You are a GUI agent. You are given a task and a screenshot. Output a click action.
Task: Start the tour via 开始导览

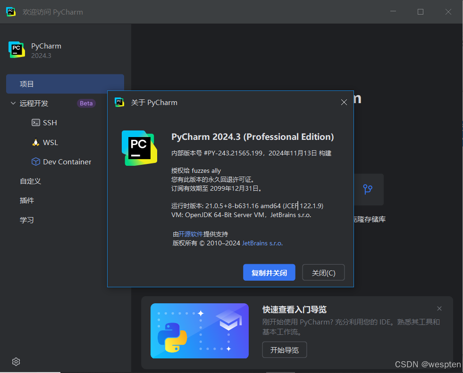(284, 349)
